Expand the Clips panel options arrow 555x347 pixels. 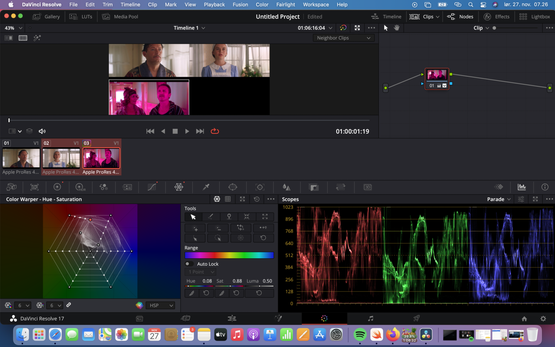pyautogui.click(x=437, y=17)
